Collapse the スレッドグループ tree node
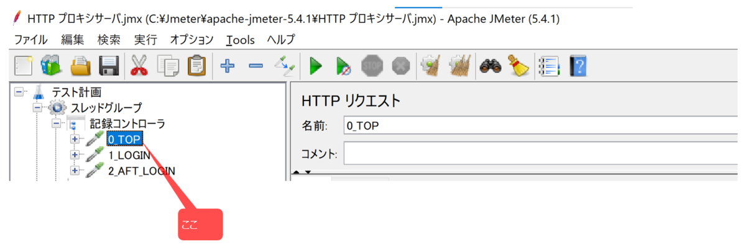 [x=37, y=107]
